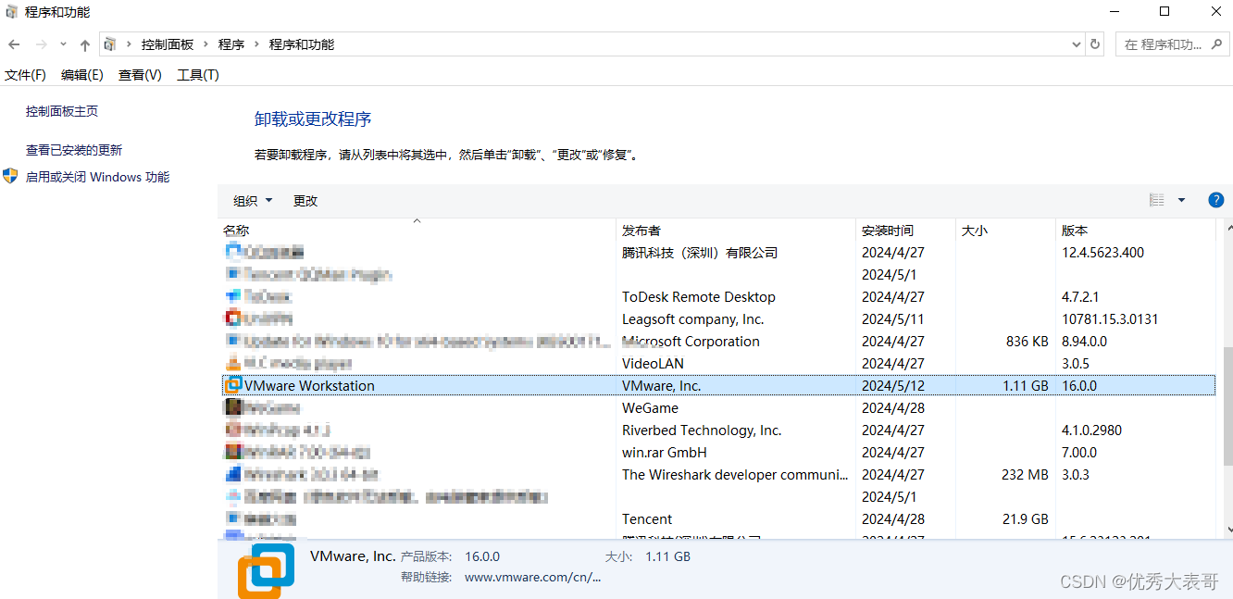Click the address bar's Control Panel icon

pyautogui.click(x=110, y=44)
